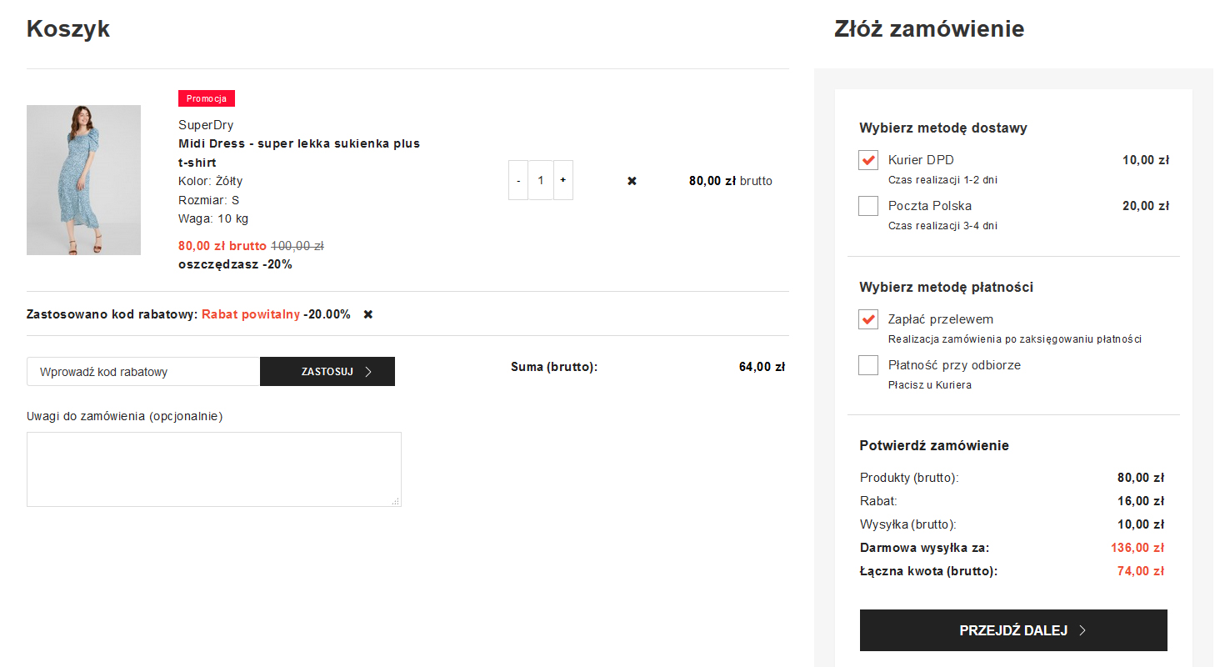Screen dimensions: 1225x667
Task: Uncheck Kurier DPD delivery option
Action: click(x=868, y=160)
